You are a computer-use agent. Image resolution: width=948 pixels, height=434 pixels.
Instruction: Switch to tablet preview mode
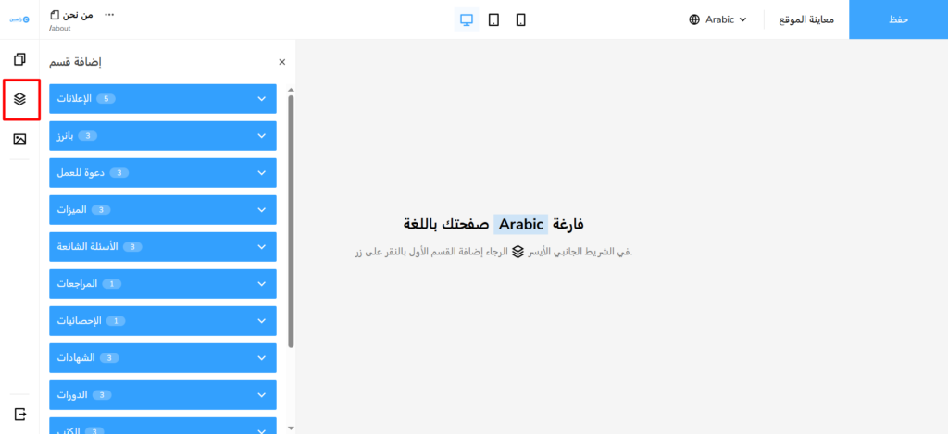(x=493, y=19)
